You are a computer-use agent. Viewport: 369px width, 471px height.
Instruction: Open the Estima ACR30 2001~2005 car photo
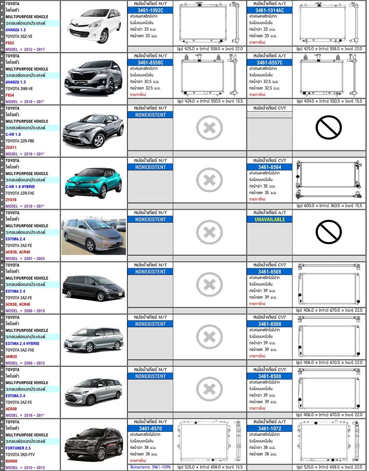point(94,236)
